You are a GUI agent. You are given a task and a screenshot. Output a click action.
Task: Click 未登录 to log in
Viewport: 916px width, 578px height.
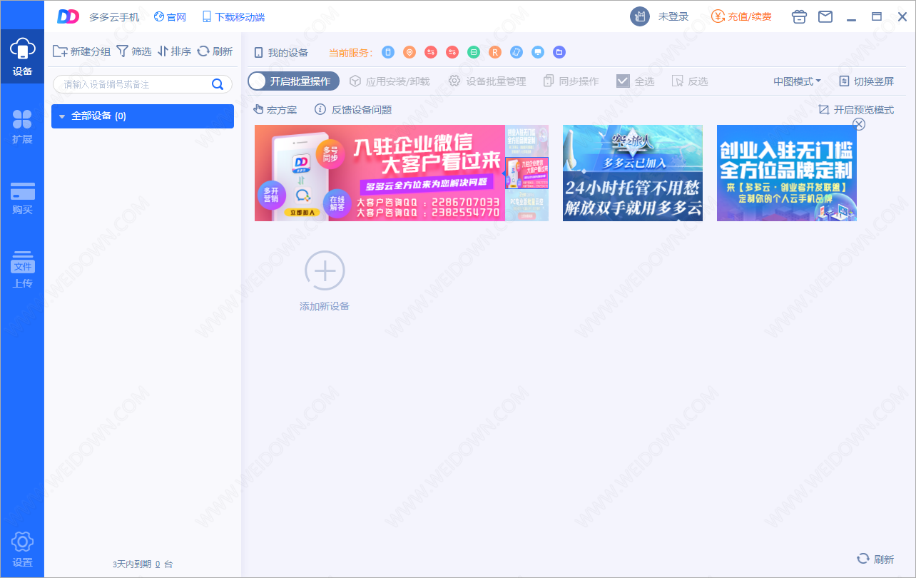(x=673, y=16)
